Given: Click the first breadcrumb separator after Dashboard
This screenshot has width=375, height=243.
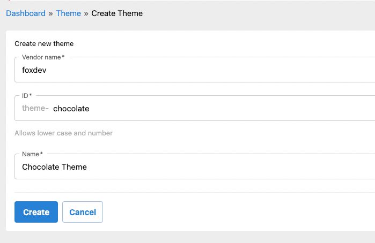Looking at the screenshot, I should coord(51,13).
